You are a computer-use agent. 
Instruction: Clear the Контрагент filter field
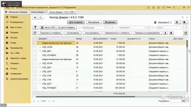coord(149,28)
